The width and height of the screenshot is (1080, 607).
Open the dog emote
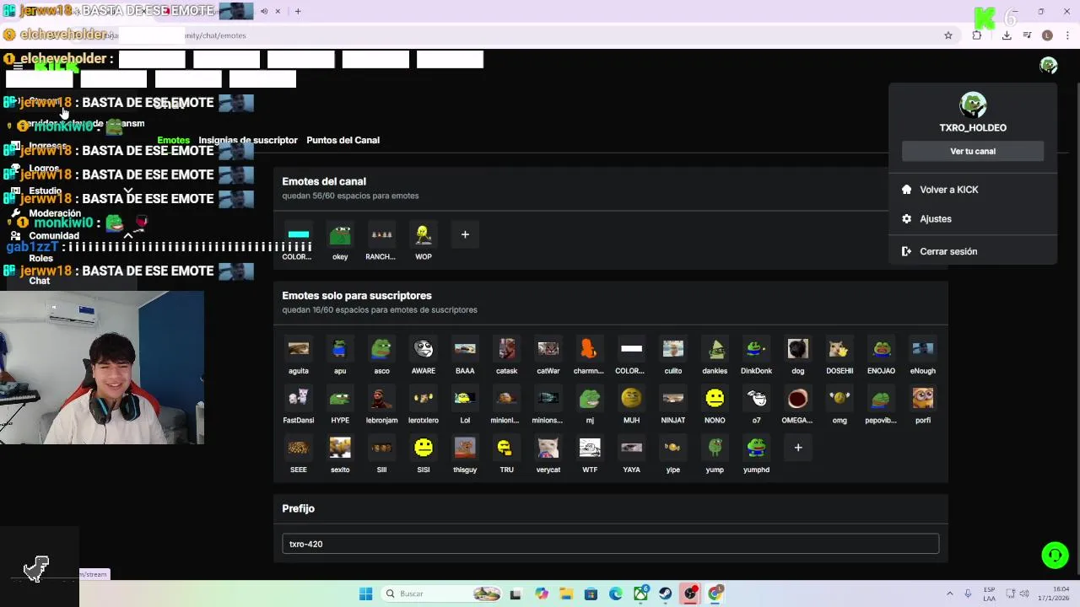[x=798, y=349]
